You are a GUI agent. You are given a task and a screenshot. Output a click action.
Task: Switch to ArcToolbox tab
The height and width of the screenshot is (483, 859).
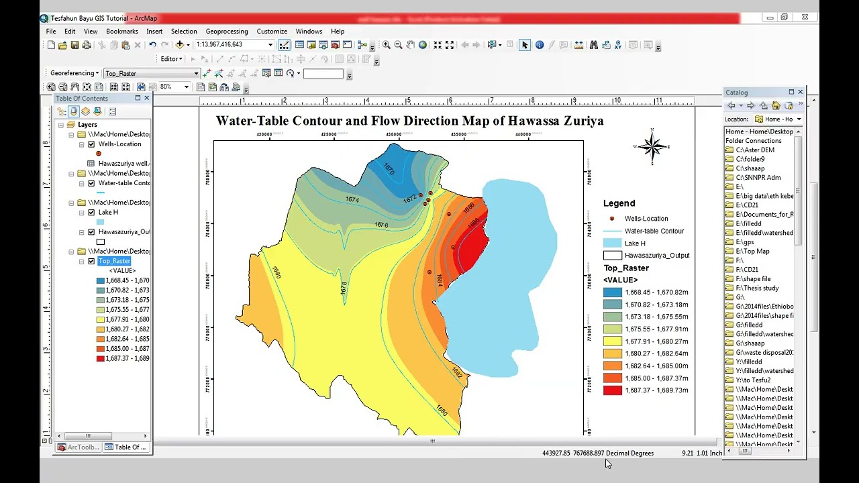pos(79,447)
